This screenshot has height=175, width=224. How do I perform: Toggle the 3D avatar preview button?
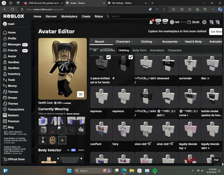tap(80, 94)
